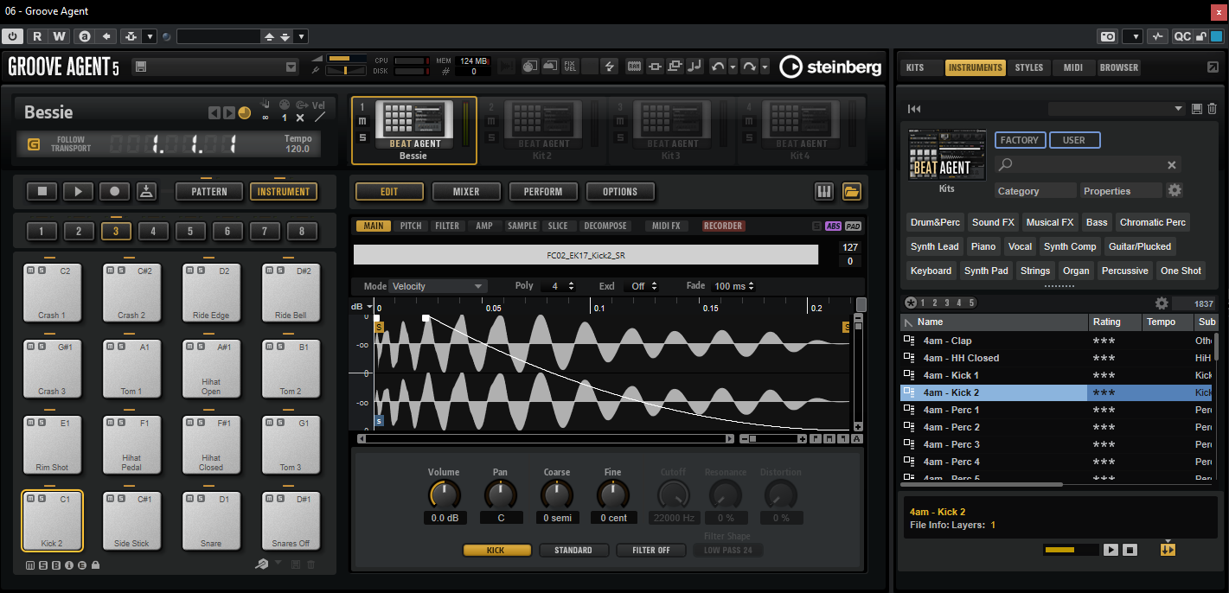Click the FILTER OFF button

(651, 550)
